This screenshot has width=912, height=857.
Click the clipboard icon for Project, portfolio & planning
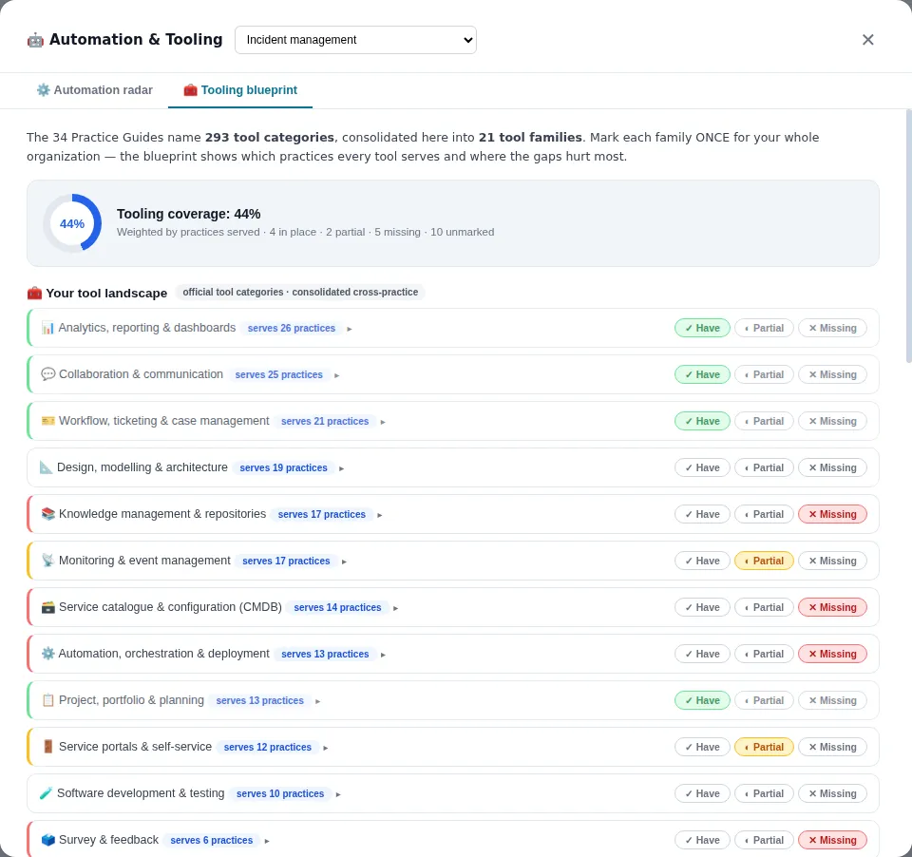click(x=47, y=700)
